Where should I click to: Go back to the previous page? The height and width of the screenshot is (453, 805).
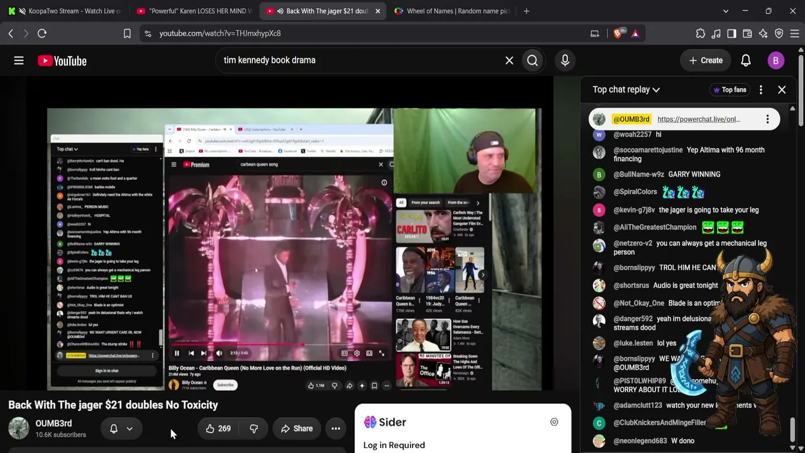coord(11,33)
